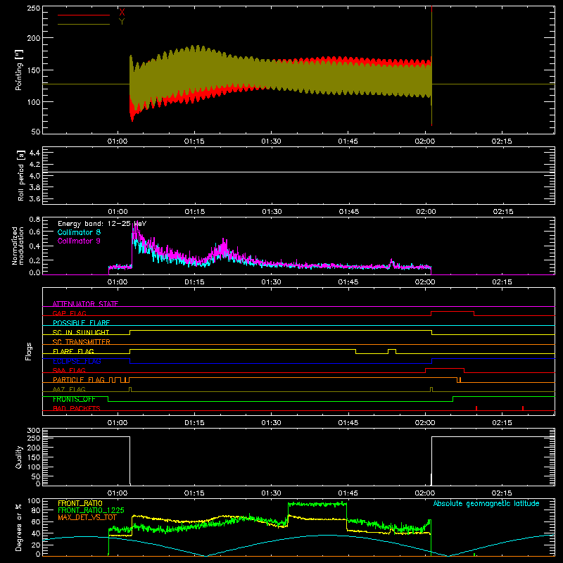Click the ATTENUATOR_STATE flag label
The height and width of the screenshot is (563, 563).
coord(85,304)
